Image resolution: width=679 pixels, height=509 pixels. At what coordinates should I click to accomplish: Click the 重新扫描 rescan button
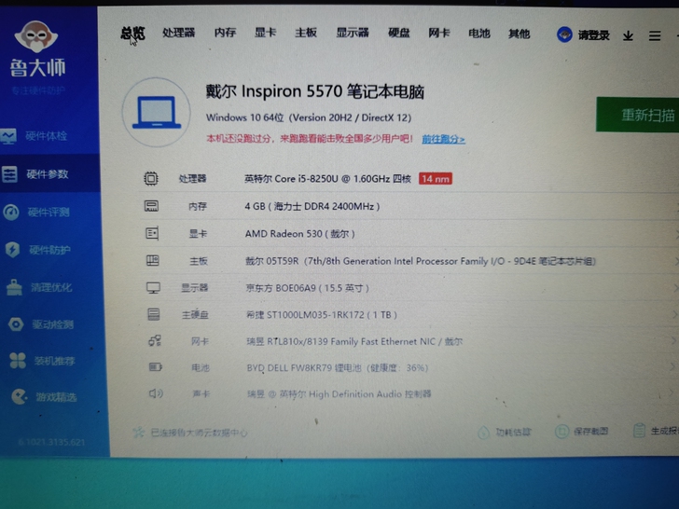pyautogui.click(x=644, y=116)
